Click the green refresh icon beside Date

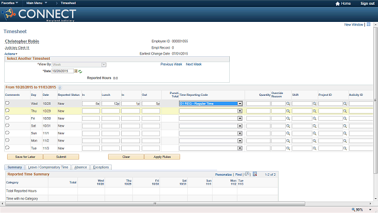click(80, 71)
